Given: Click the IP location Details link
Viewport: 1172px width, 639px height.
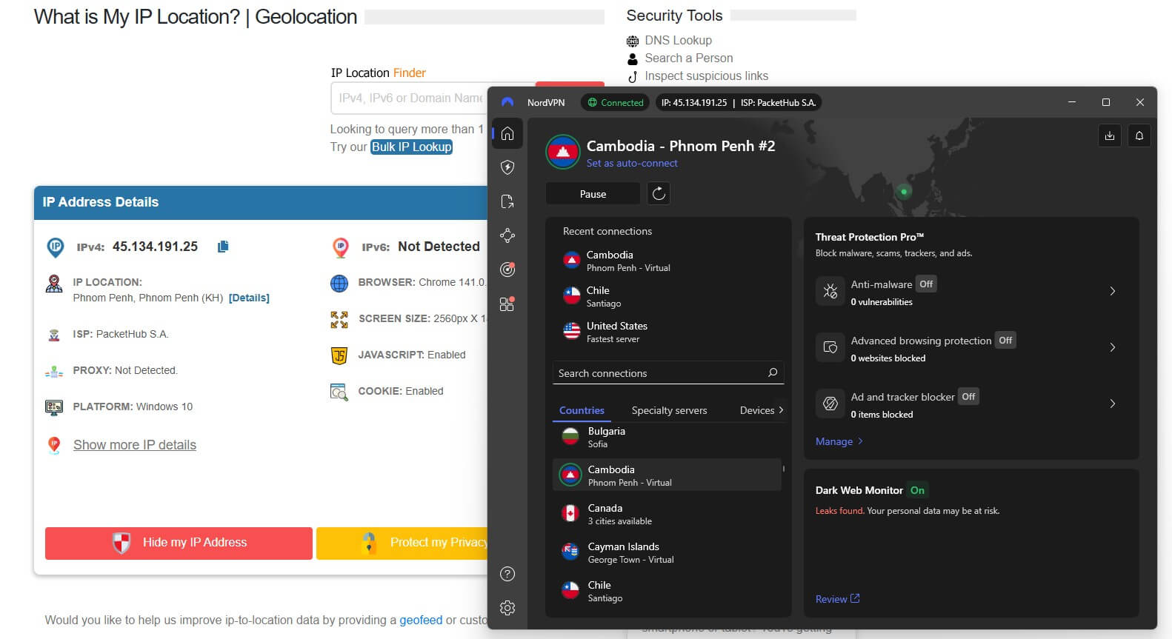Looking at the screenshot, I should (x=249, y=298).
